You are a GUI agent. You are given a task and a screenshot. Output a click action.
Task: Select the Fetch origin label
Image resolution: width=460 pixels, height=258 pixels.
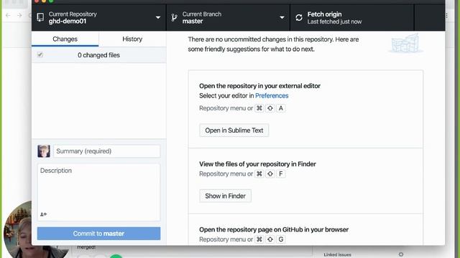(324, 14)
